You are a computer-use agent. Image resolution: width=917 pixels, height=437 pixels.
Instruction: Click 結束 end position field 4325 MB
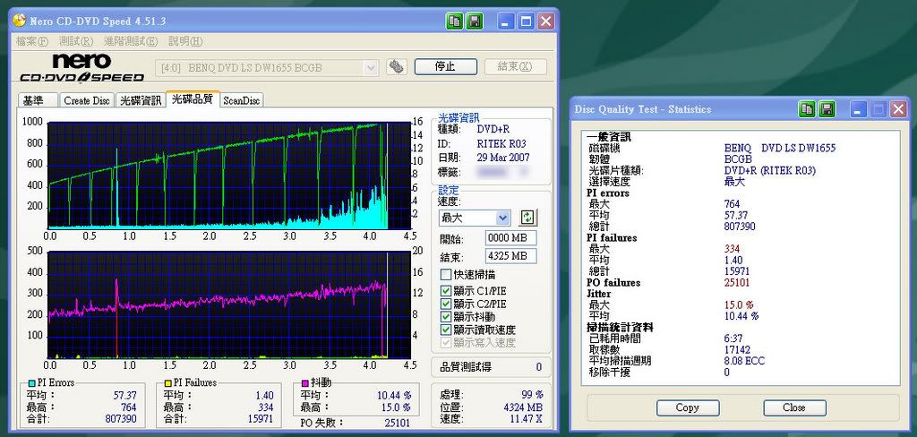[x=510, y=256]
